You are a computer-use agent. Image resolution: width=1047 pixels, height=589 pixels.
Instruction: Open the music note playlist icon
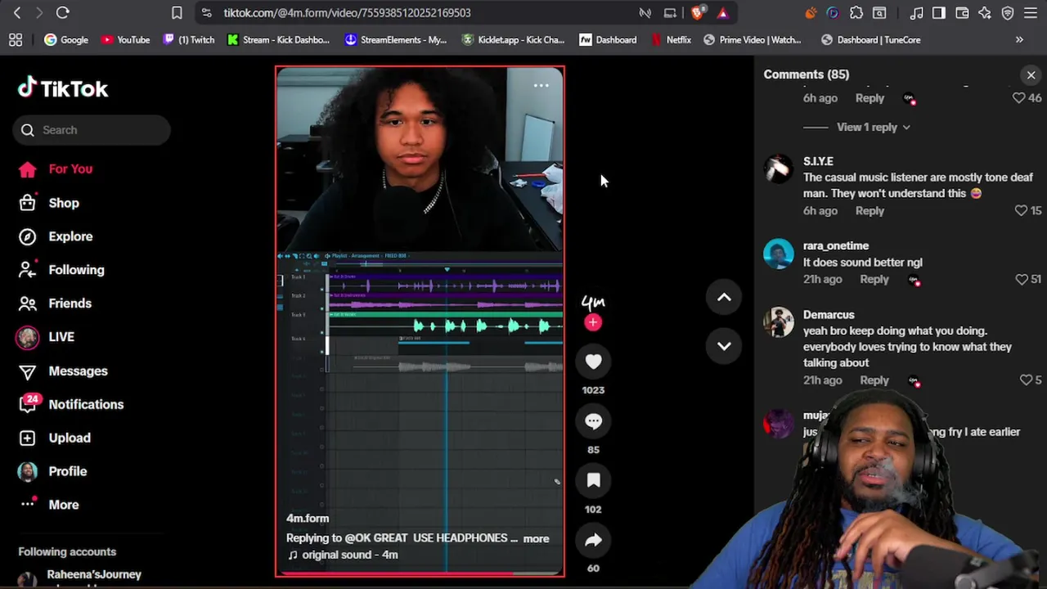tap(917, 12)
